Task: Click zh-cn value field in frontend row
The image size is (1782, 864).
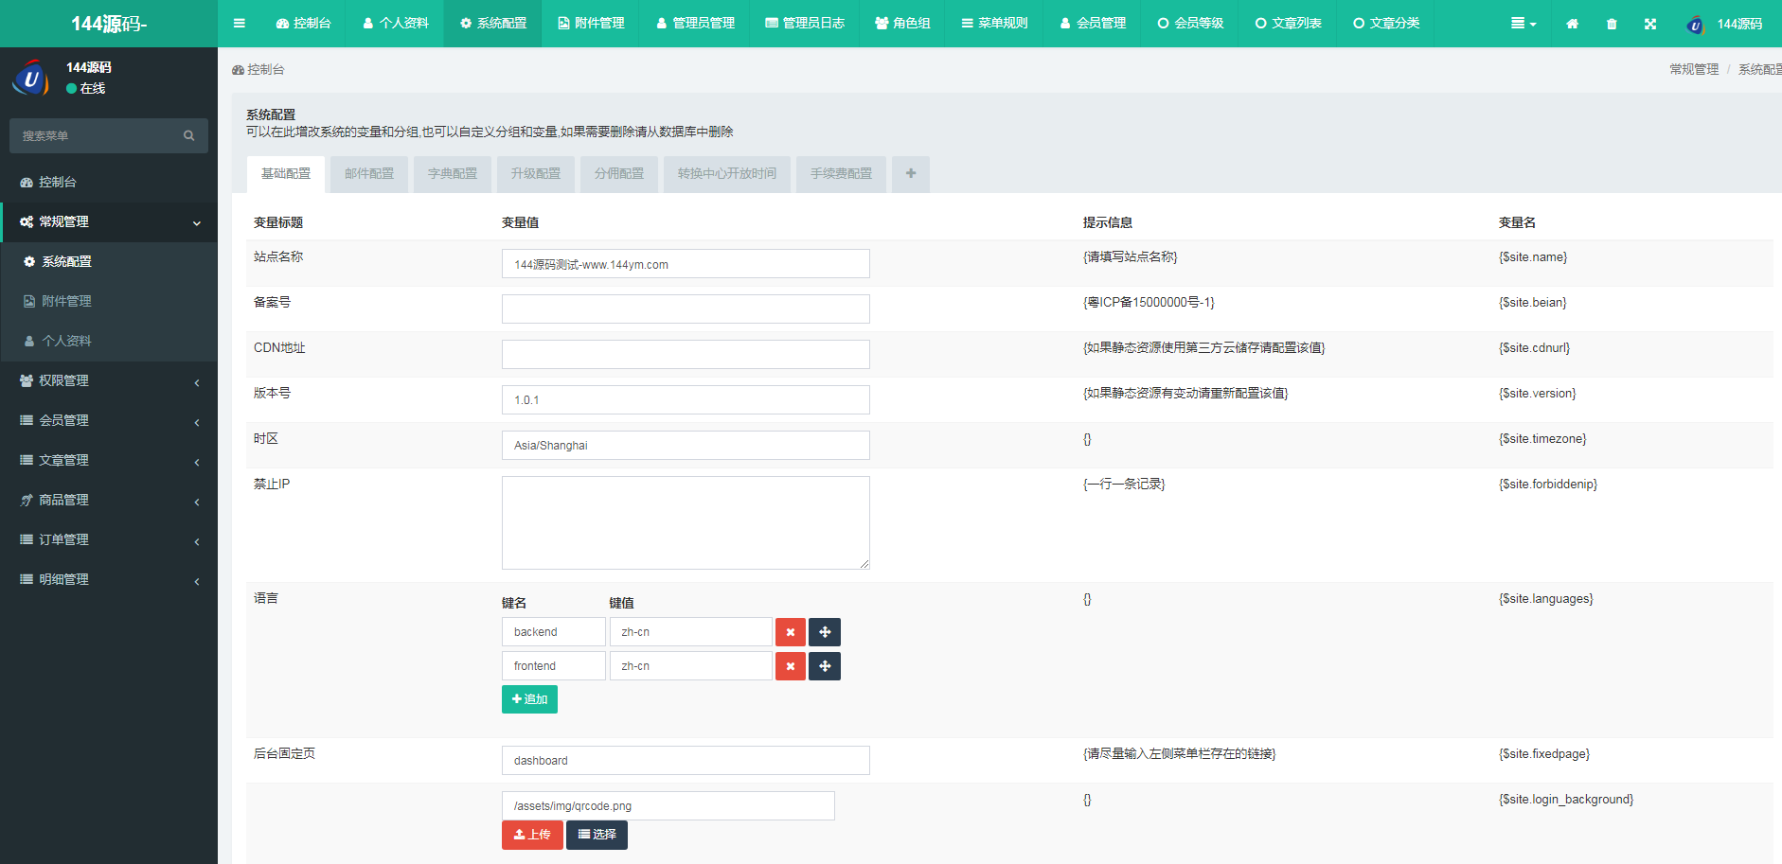Action: tap(691, 666)
